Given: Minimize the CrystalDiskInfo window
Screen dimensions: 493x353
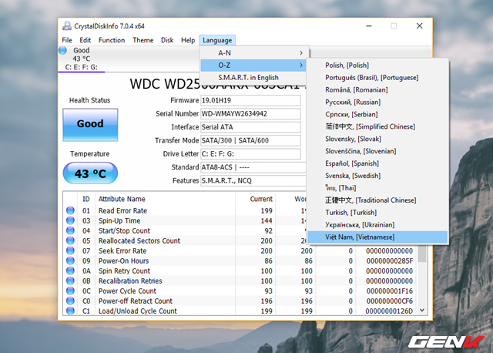Looking at the screenshot, I should (369, 25).
